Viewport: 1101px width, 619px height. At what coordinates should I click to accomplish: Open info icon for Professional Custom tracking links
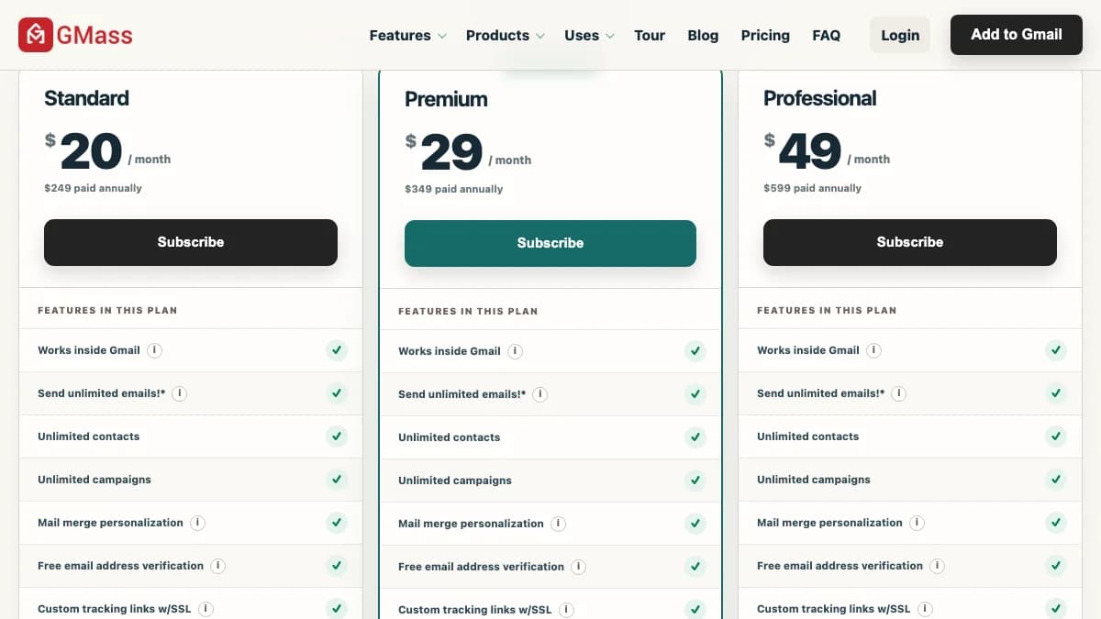(x=925, y=609)
